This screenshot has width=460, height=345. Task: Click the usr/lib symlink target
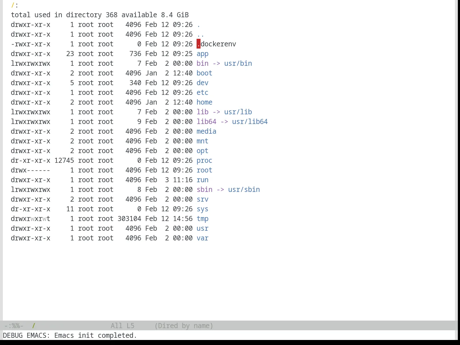pos(238,112)
